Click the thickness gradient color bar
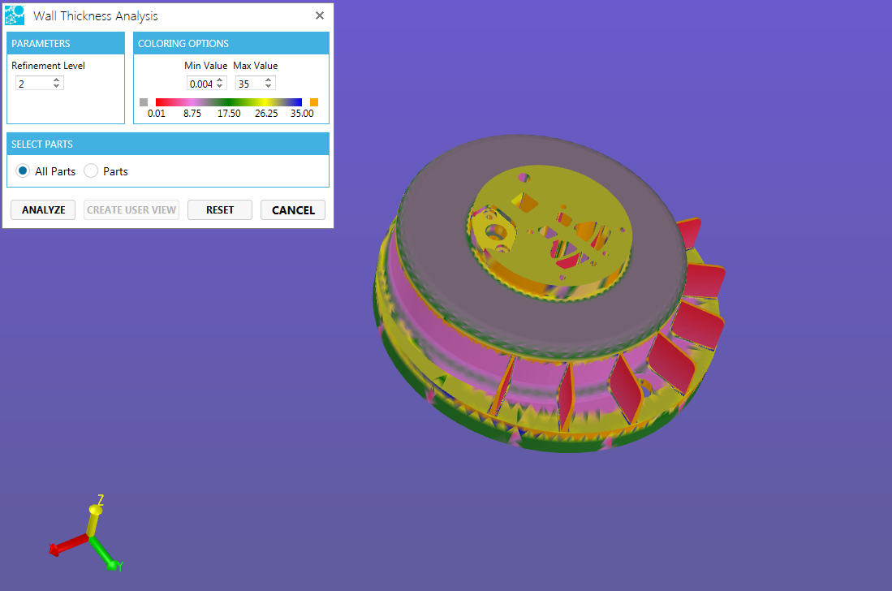Screen dimensions: 892x591 click(228, 102)
